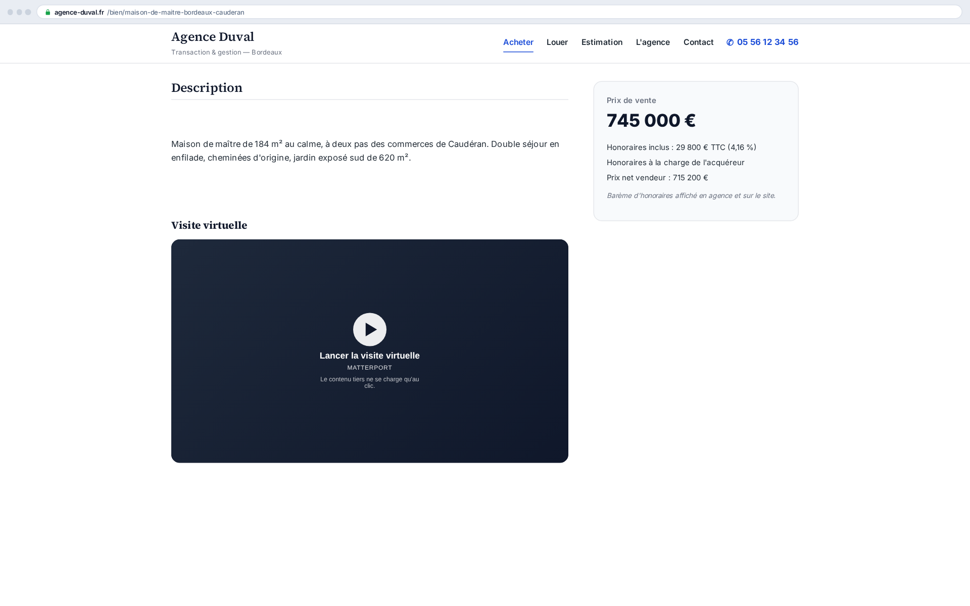Click the "Lancer la visite virtuelle" label
This screenshot has height=606, width=970.
click(370, 356)
